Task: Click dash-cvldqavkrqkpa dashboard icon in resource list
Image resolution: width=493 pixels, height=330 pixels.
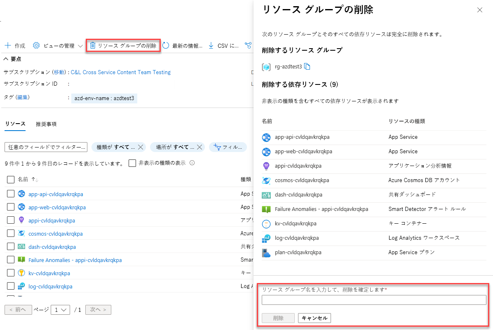Action: click(21, 246)
